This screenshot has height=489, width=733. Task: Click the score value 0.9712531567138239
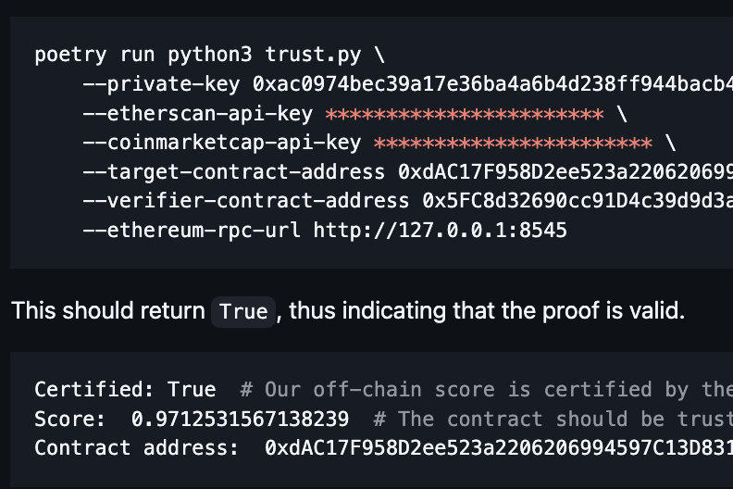[x=241, y=419]
